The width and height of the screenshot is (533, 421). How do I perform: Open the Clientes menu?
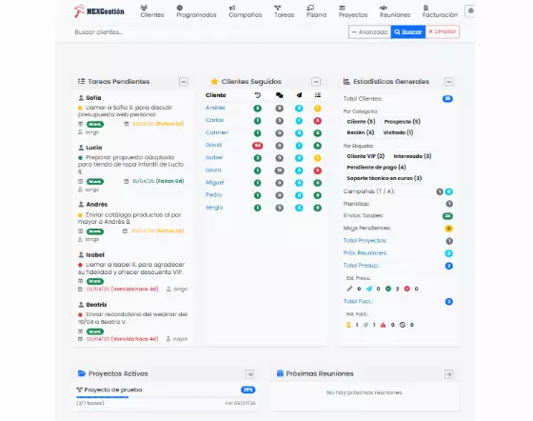tap(152, 11)
